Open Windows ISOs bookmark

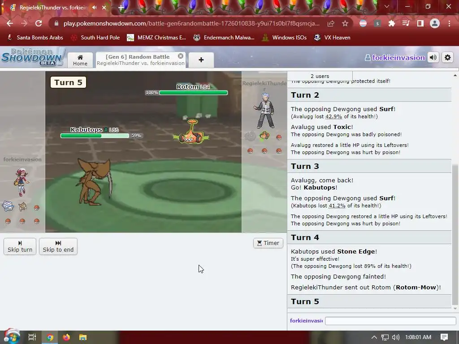point(284,38)
